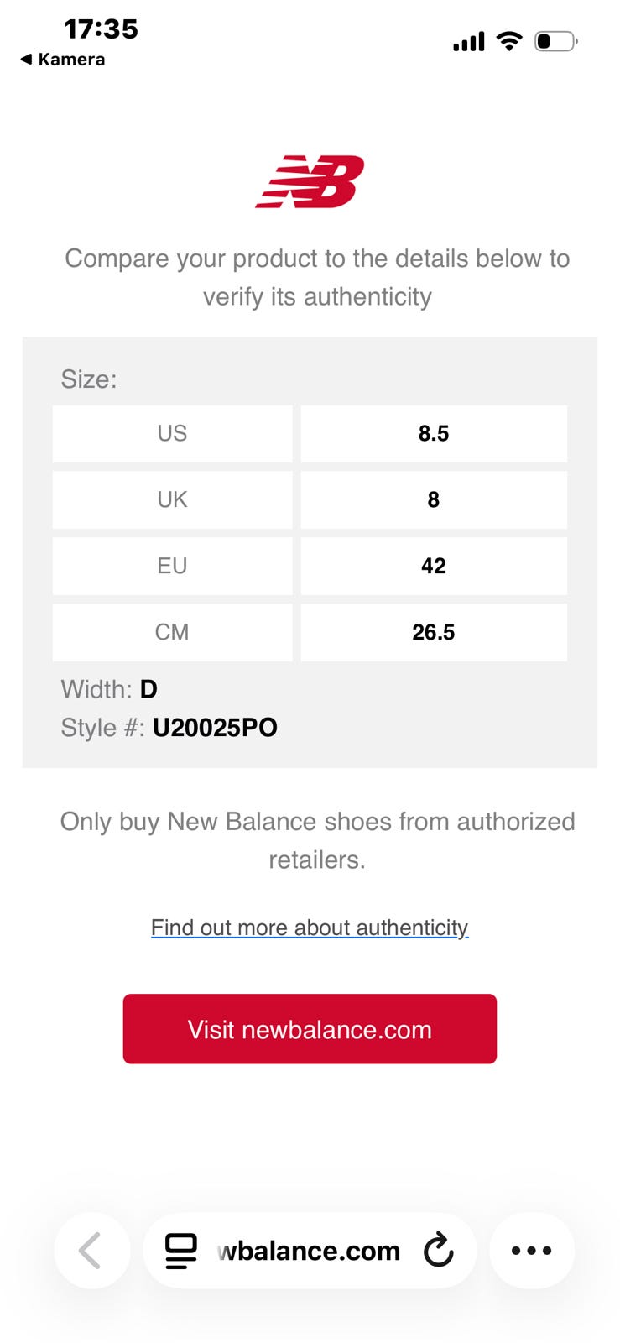The width and height of the screenshot is (620, 1343).
Task: Tap the CM size value 26.5
Action: click(434, 632)
